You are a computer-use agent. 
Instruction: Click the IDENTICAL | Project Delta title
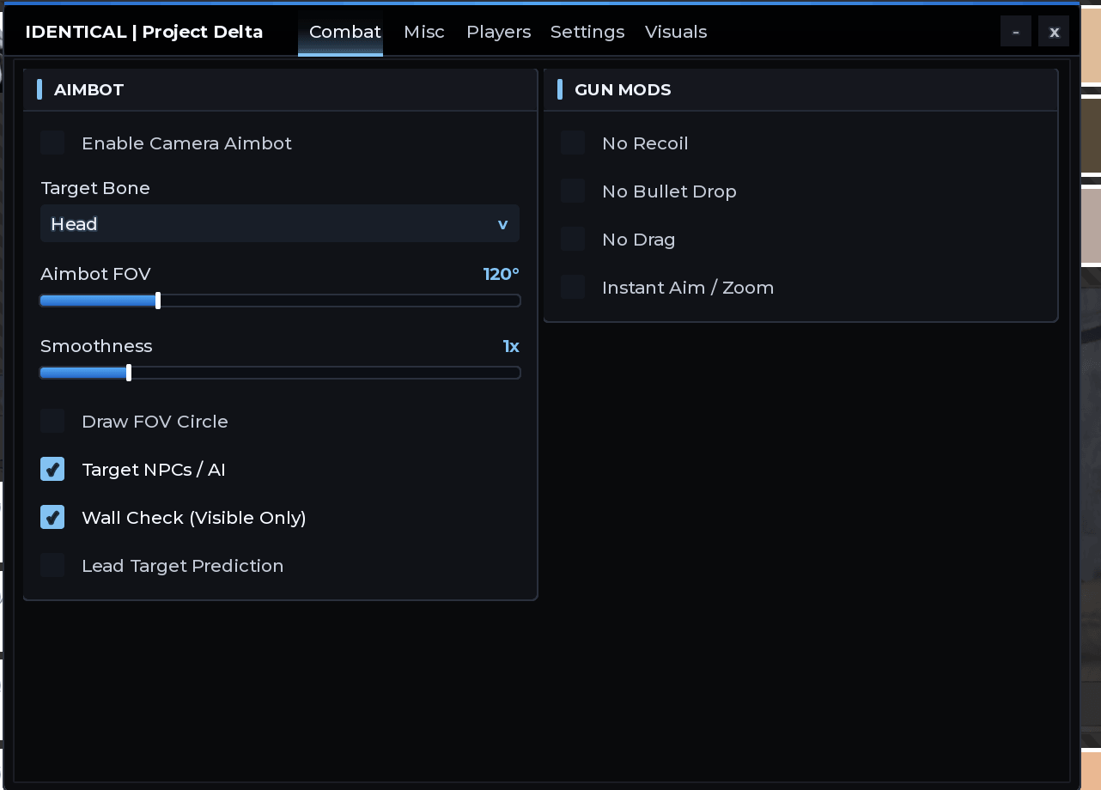coord(144,32)
